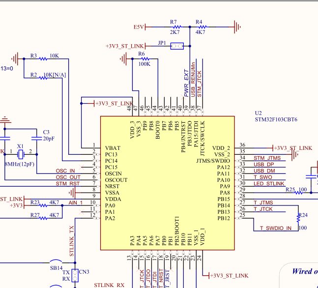Select the 8MHz(12pF) crystal value text
318x288 pixels.
click(20, 164)
